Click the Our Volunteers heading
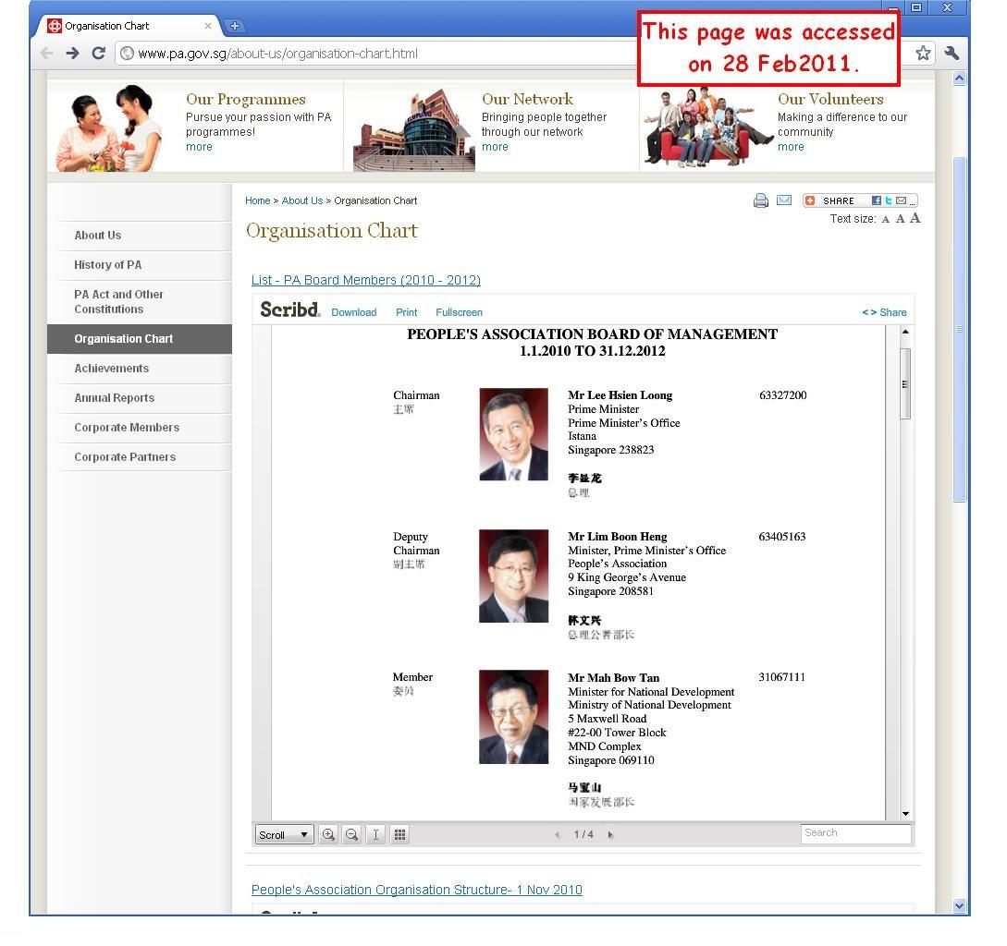The height and width of the screenshot is (946, 1007). [831, 100]
